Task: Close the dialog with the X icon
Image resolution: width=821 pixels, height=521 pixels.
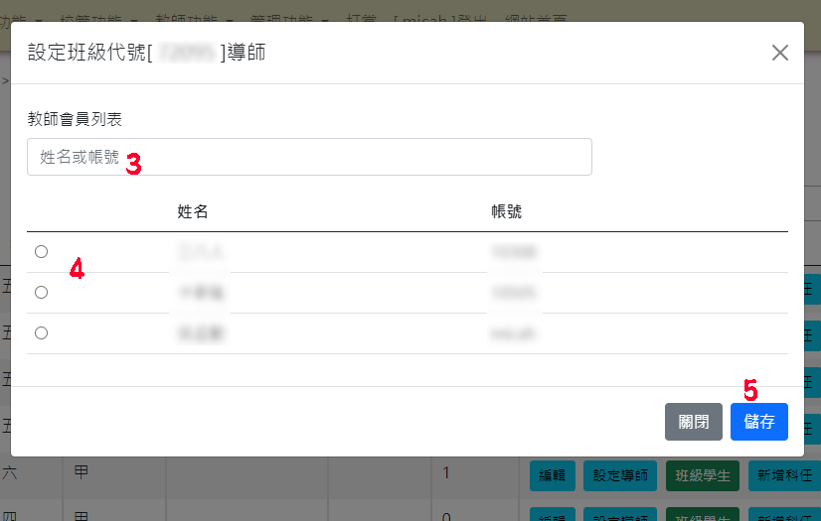Action: (779, 53)
